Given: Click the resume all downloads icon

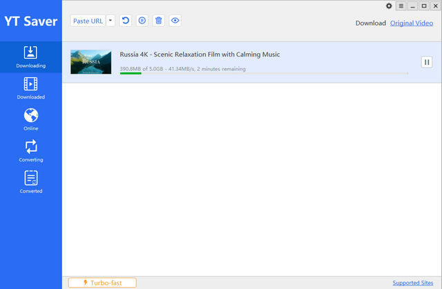Looking at the screenshot, I should (126, 21).
